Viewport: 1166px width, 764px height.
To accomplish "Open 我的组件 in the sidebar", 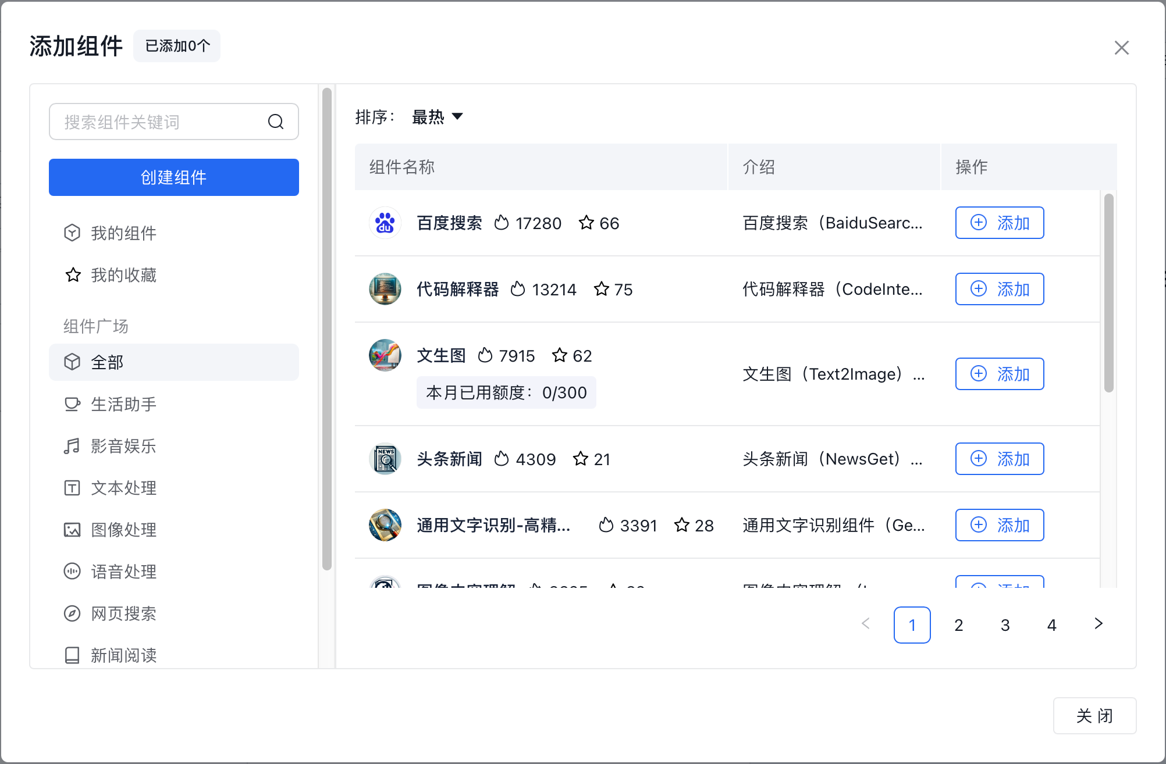I will [123, 233].
